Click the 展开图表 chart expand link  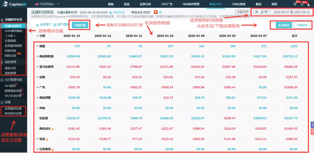tap(63, 25)
